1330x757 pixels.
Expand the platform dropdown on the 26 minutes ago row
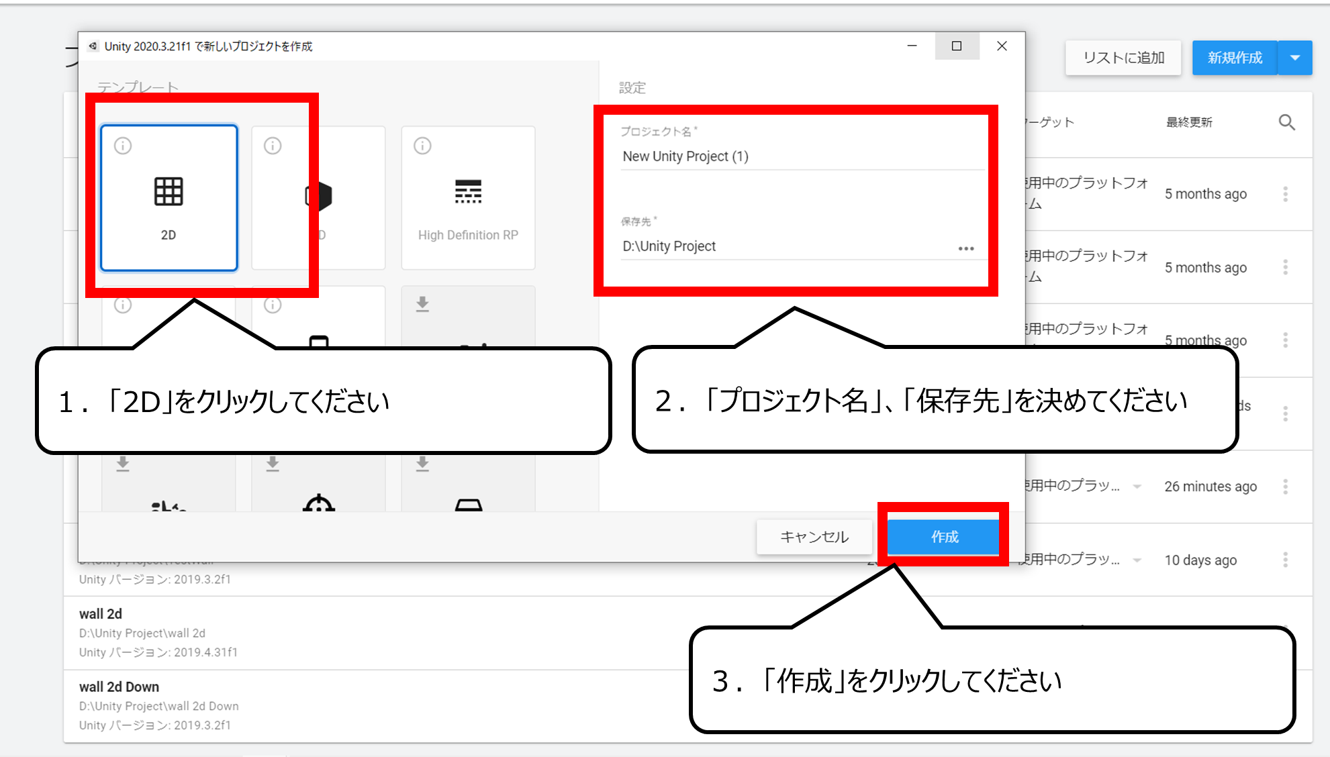point(1137,487)
